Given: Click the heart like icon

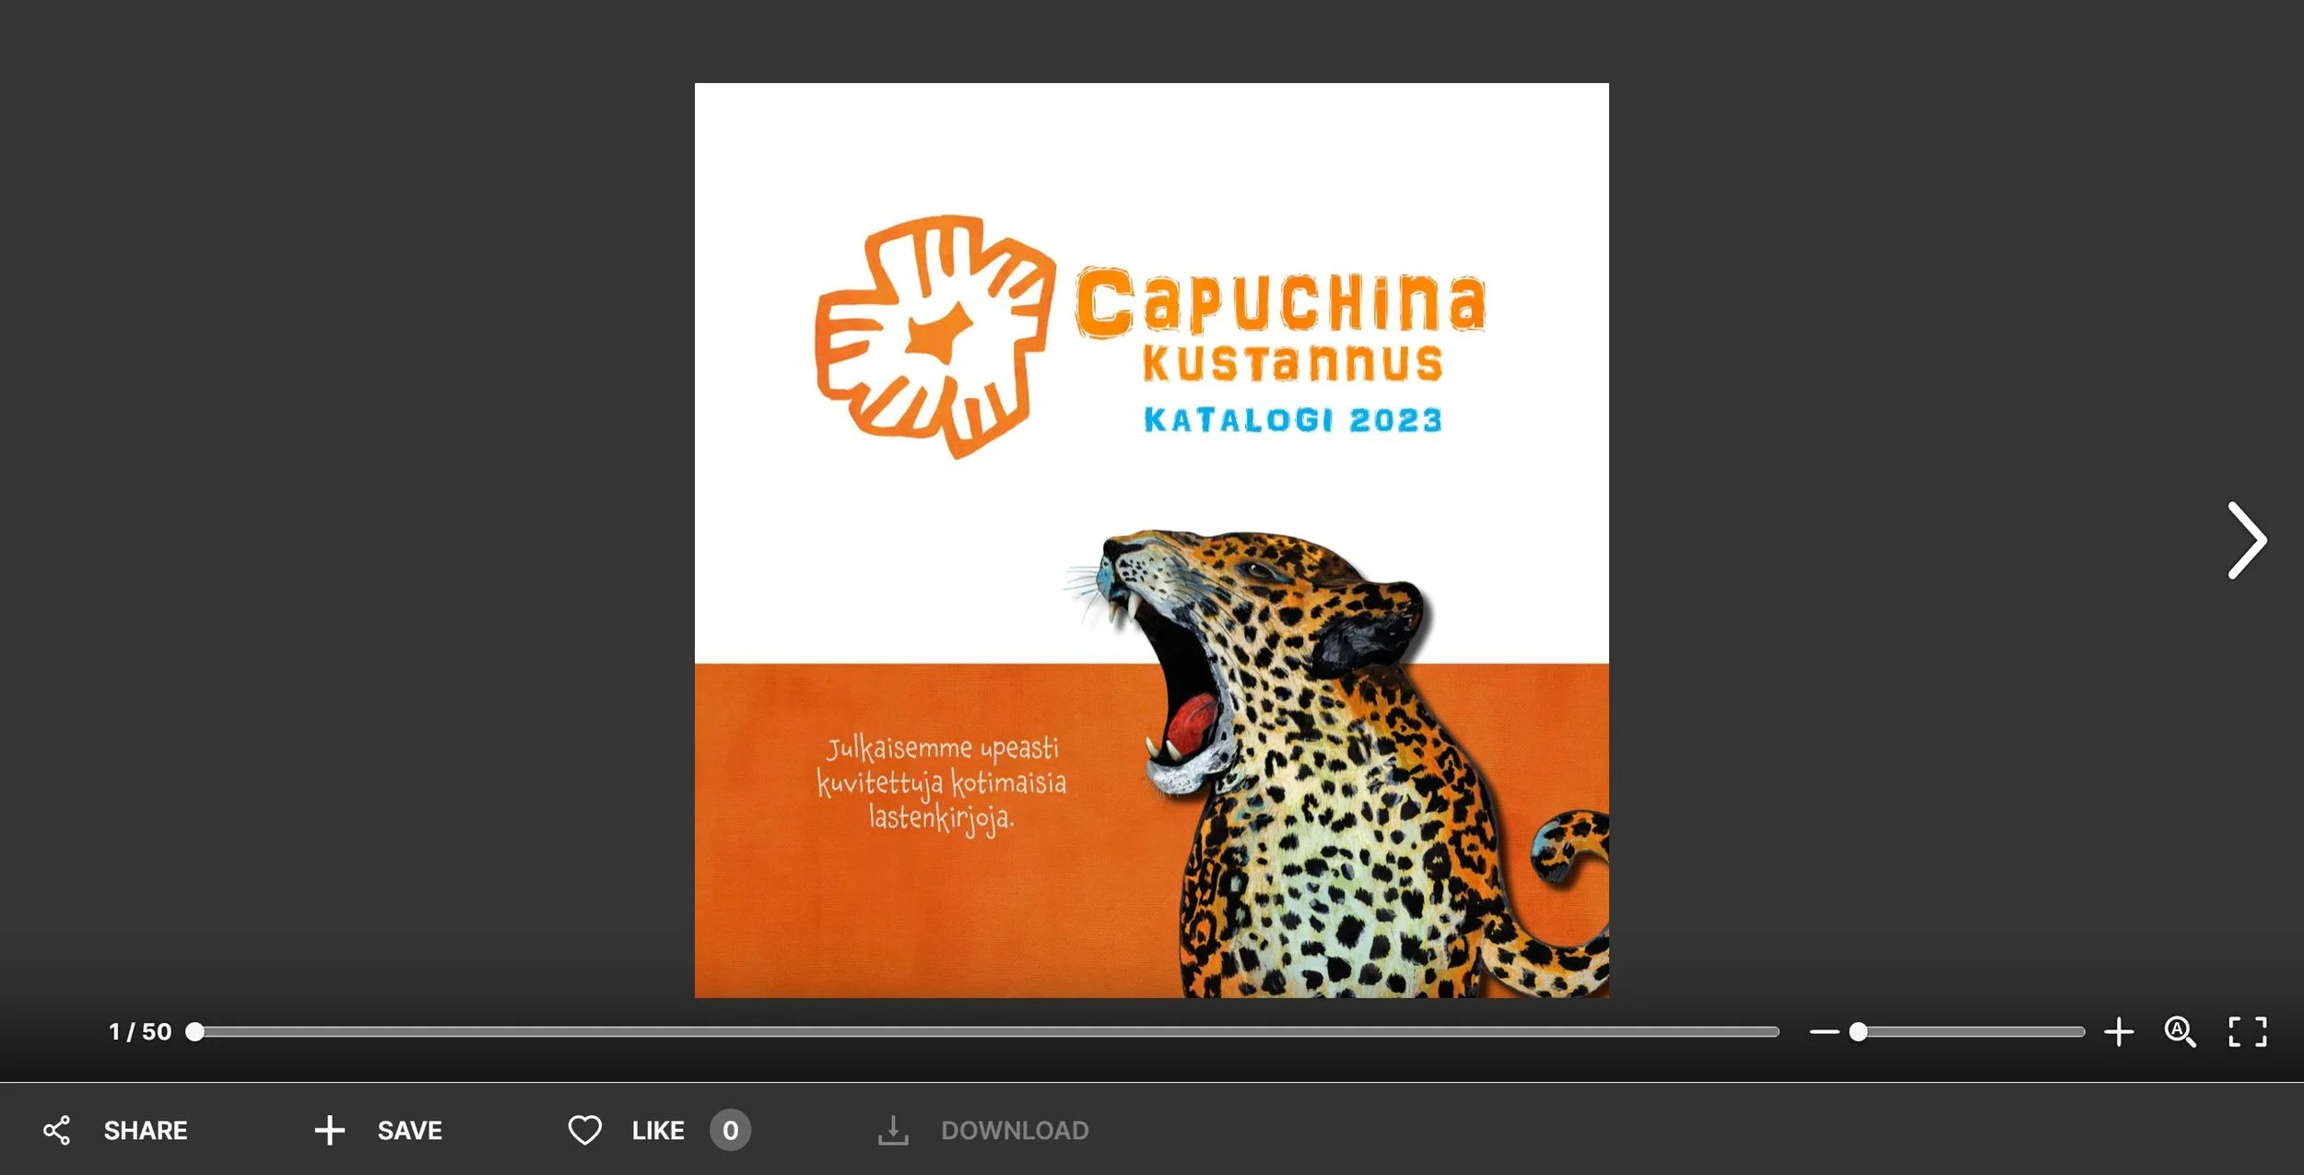Looking at the screenshot, I should point(584,1131).
